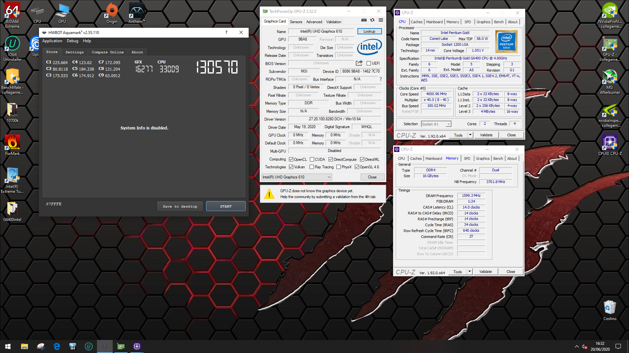Click GPU-Z screenshot camera icon

tap(364, 20)
